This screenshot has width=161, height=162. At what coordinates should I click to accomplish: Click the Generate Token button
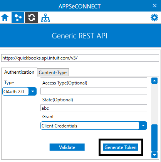pos(121,147)
